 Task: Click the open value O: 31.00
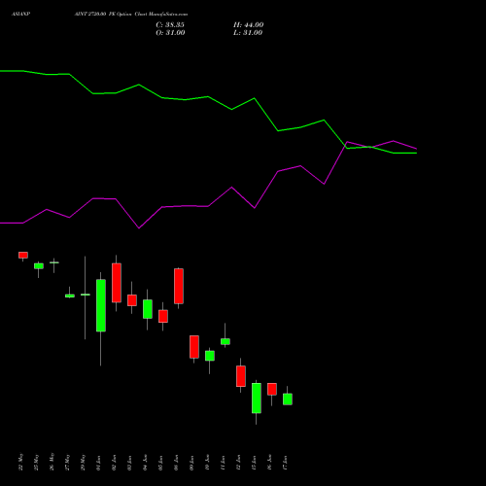click(170, 33)
